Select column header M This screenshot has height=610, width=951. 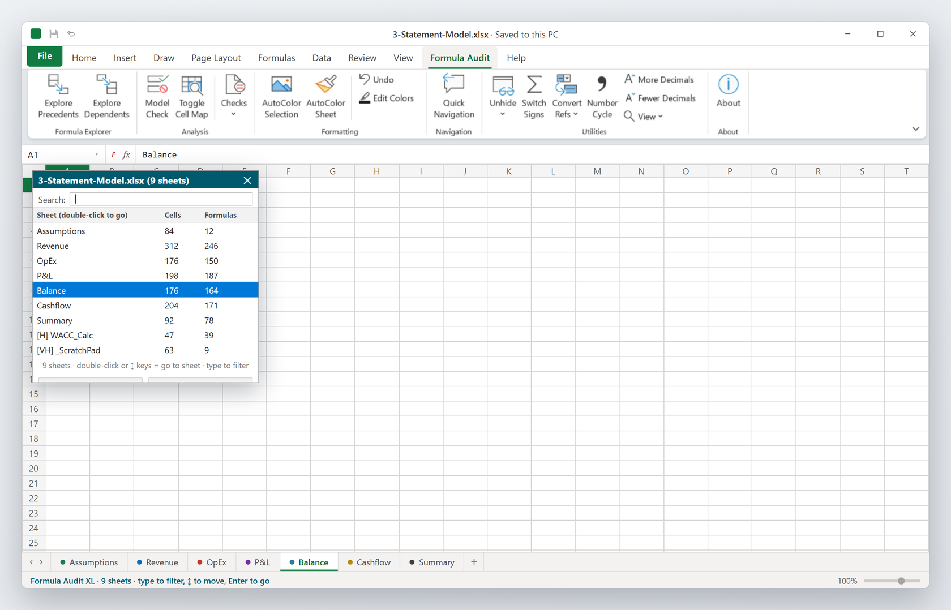point(597,171)
